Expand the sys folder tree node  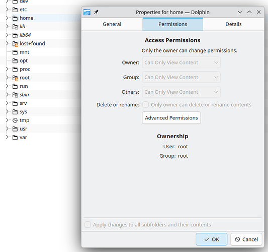click(x=7, y=112)
